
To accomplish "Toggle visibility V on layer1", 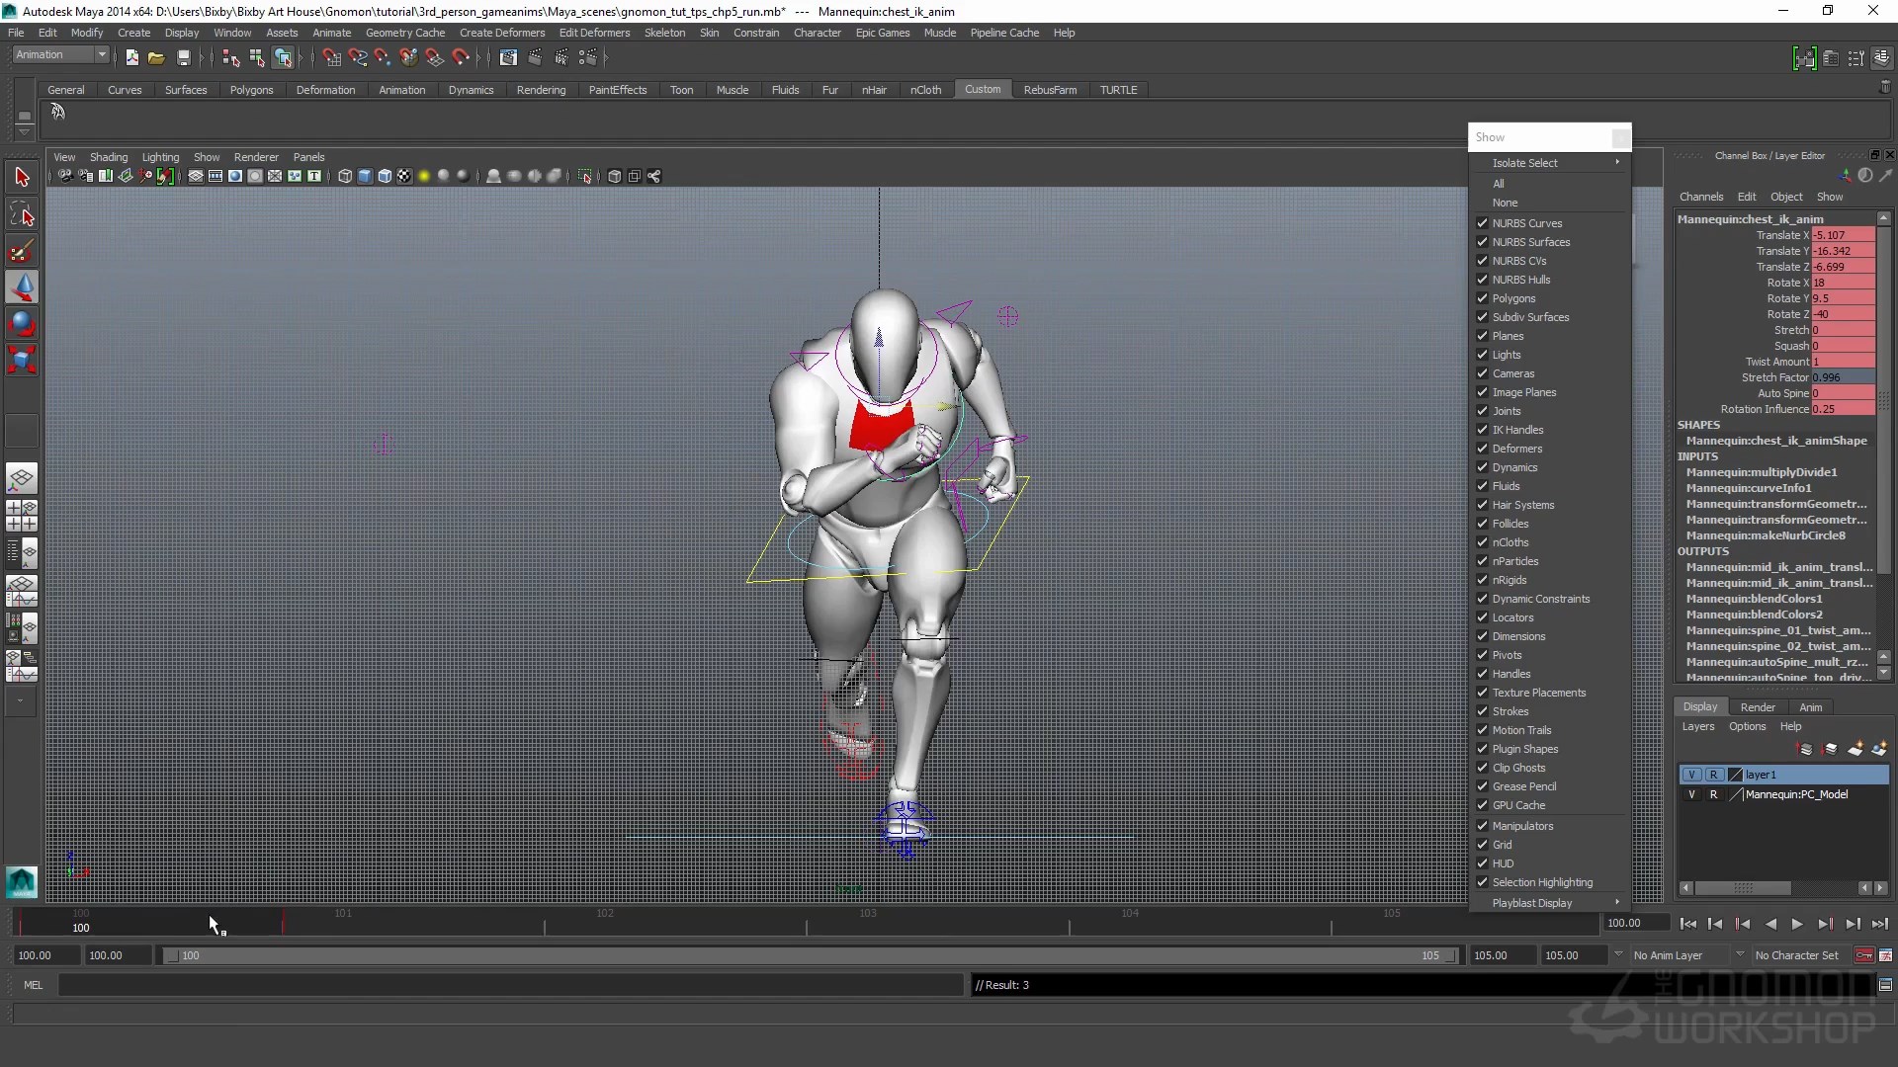I will pyautogui.click(x=1691, y=775).
